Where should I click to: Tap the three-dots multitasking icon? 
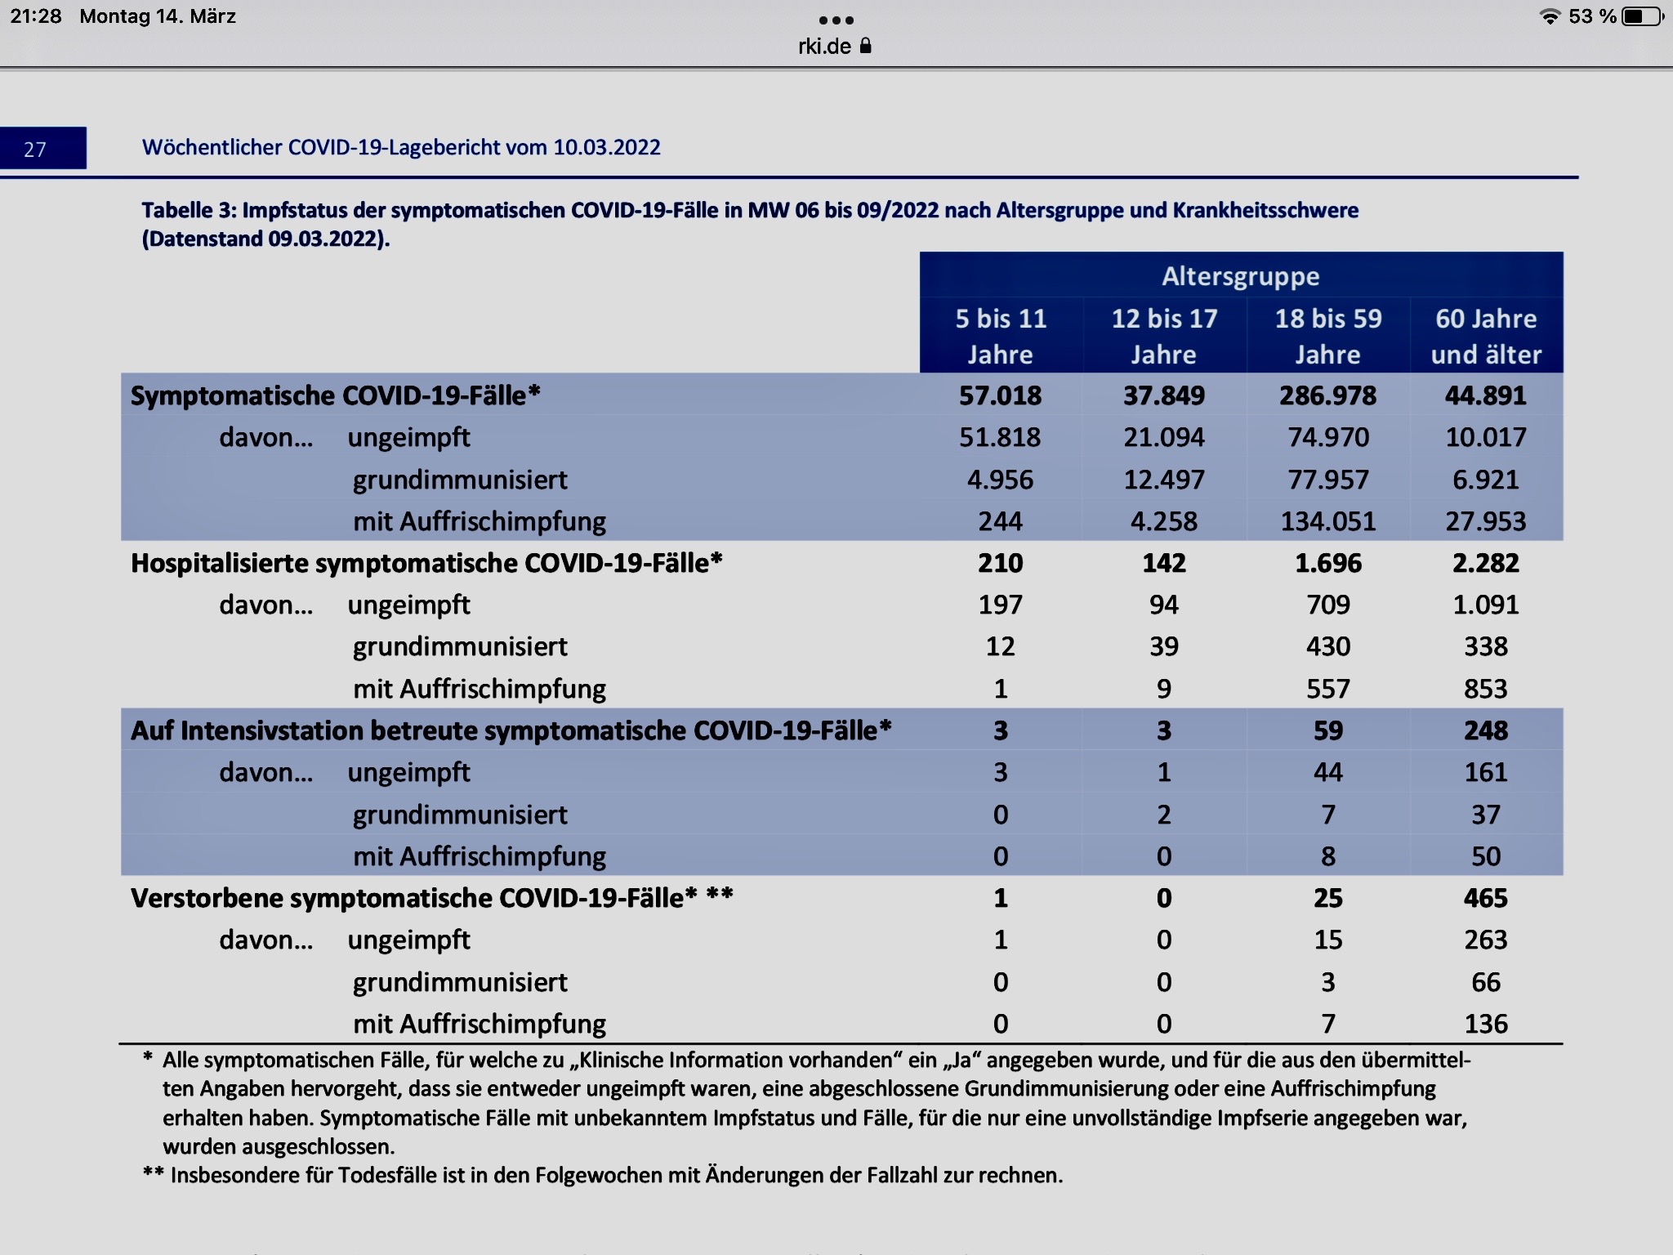click(x=836, y=20)
